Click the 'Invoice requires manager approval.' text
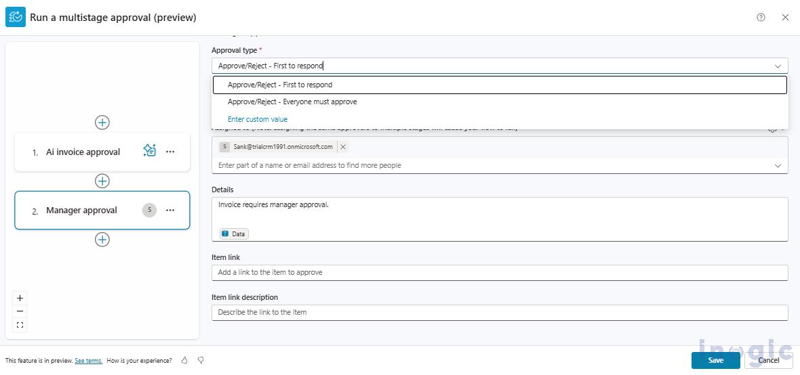This screenshot has width=800, height=375. click(273, 205)
